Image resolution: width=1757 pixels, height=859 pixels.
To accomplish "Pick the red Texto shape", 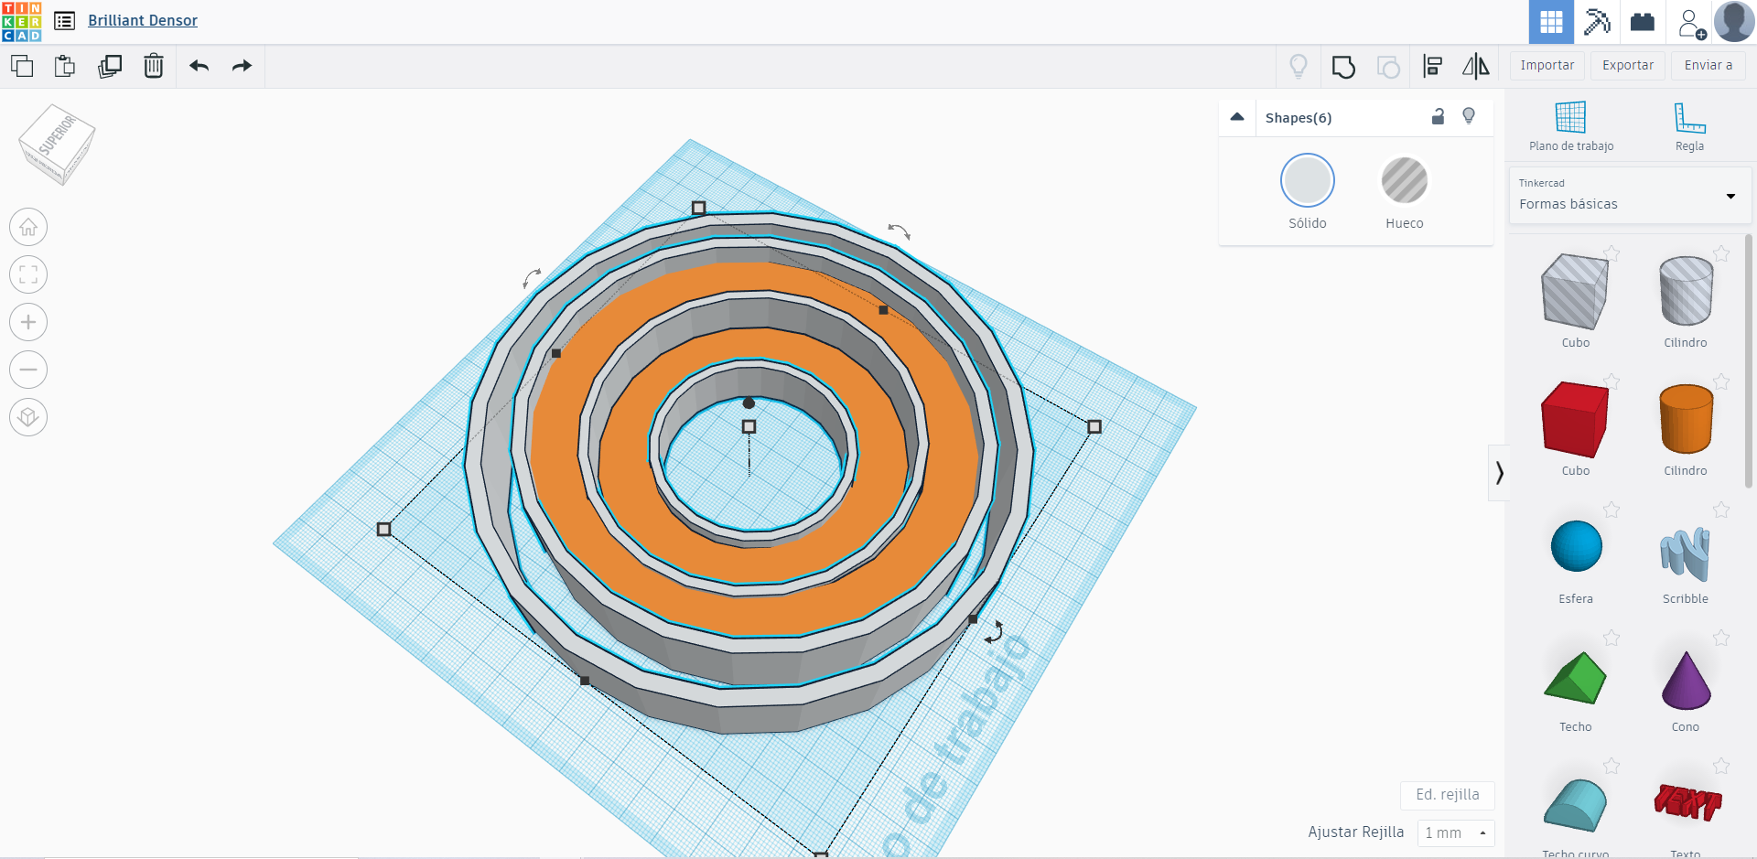I will point(1687,801).
